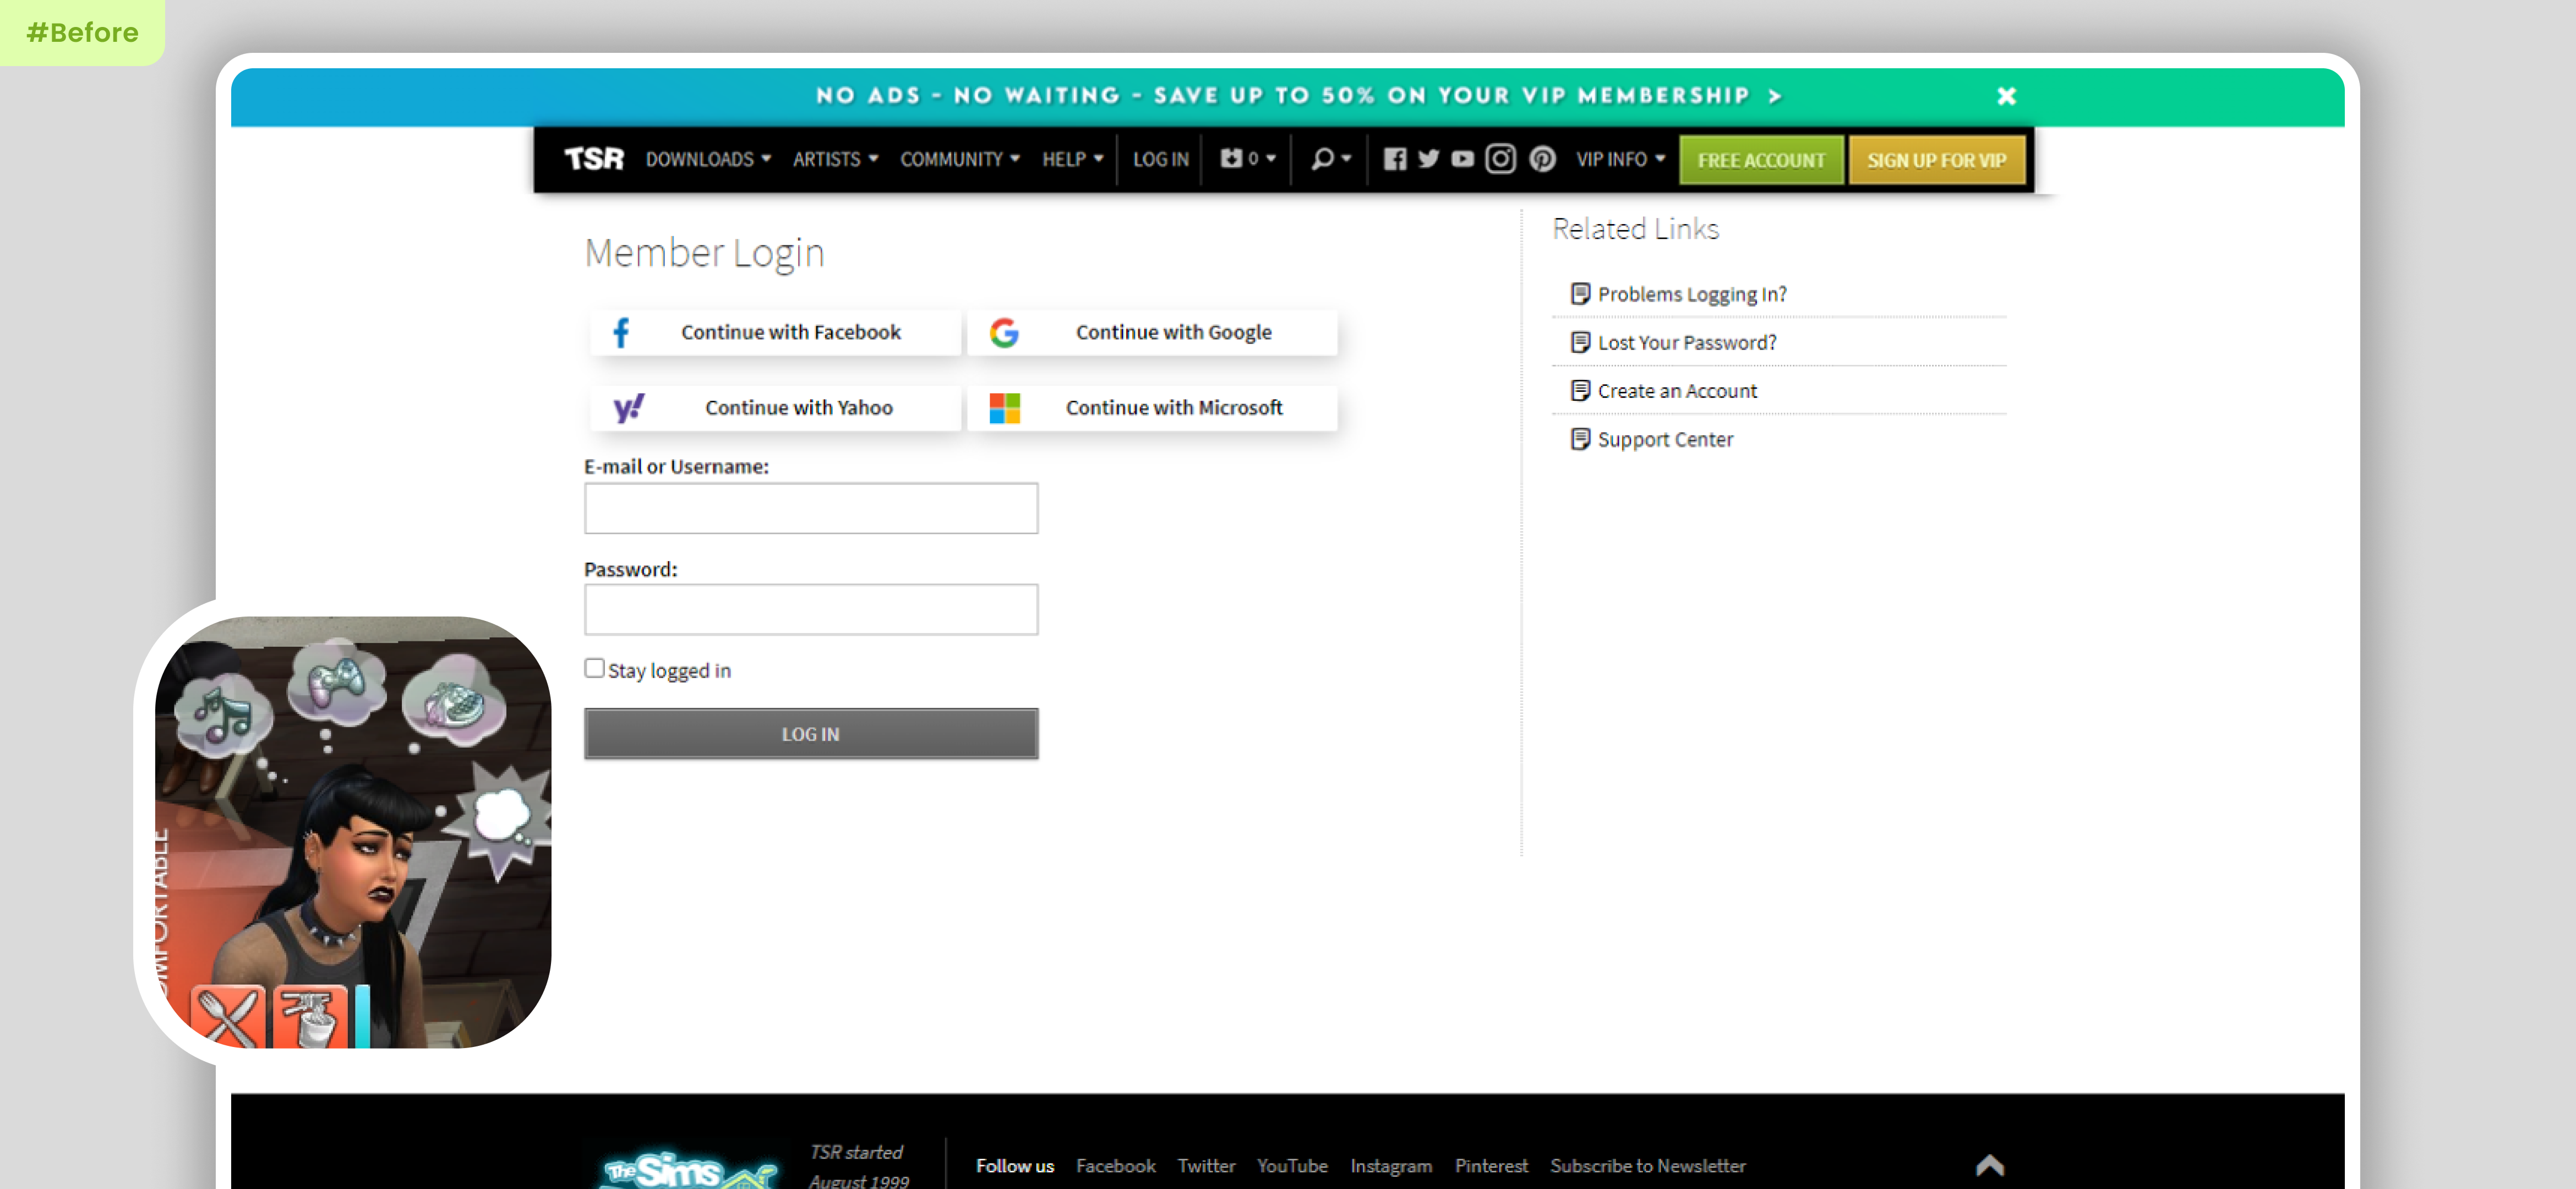The image size is (2576, 1189).
Task: Open the Facebook icon in navbar
Action: pos(1394,159)
